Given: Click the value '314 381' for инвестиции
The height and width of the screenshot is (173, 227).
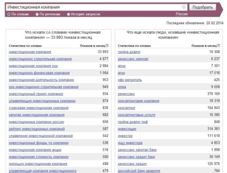Looking at the screenshot, I should (213, 129).
